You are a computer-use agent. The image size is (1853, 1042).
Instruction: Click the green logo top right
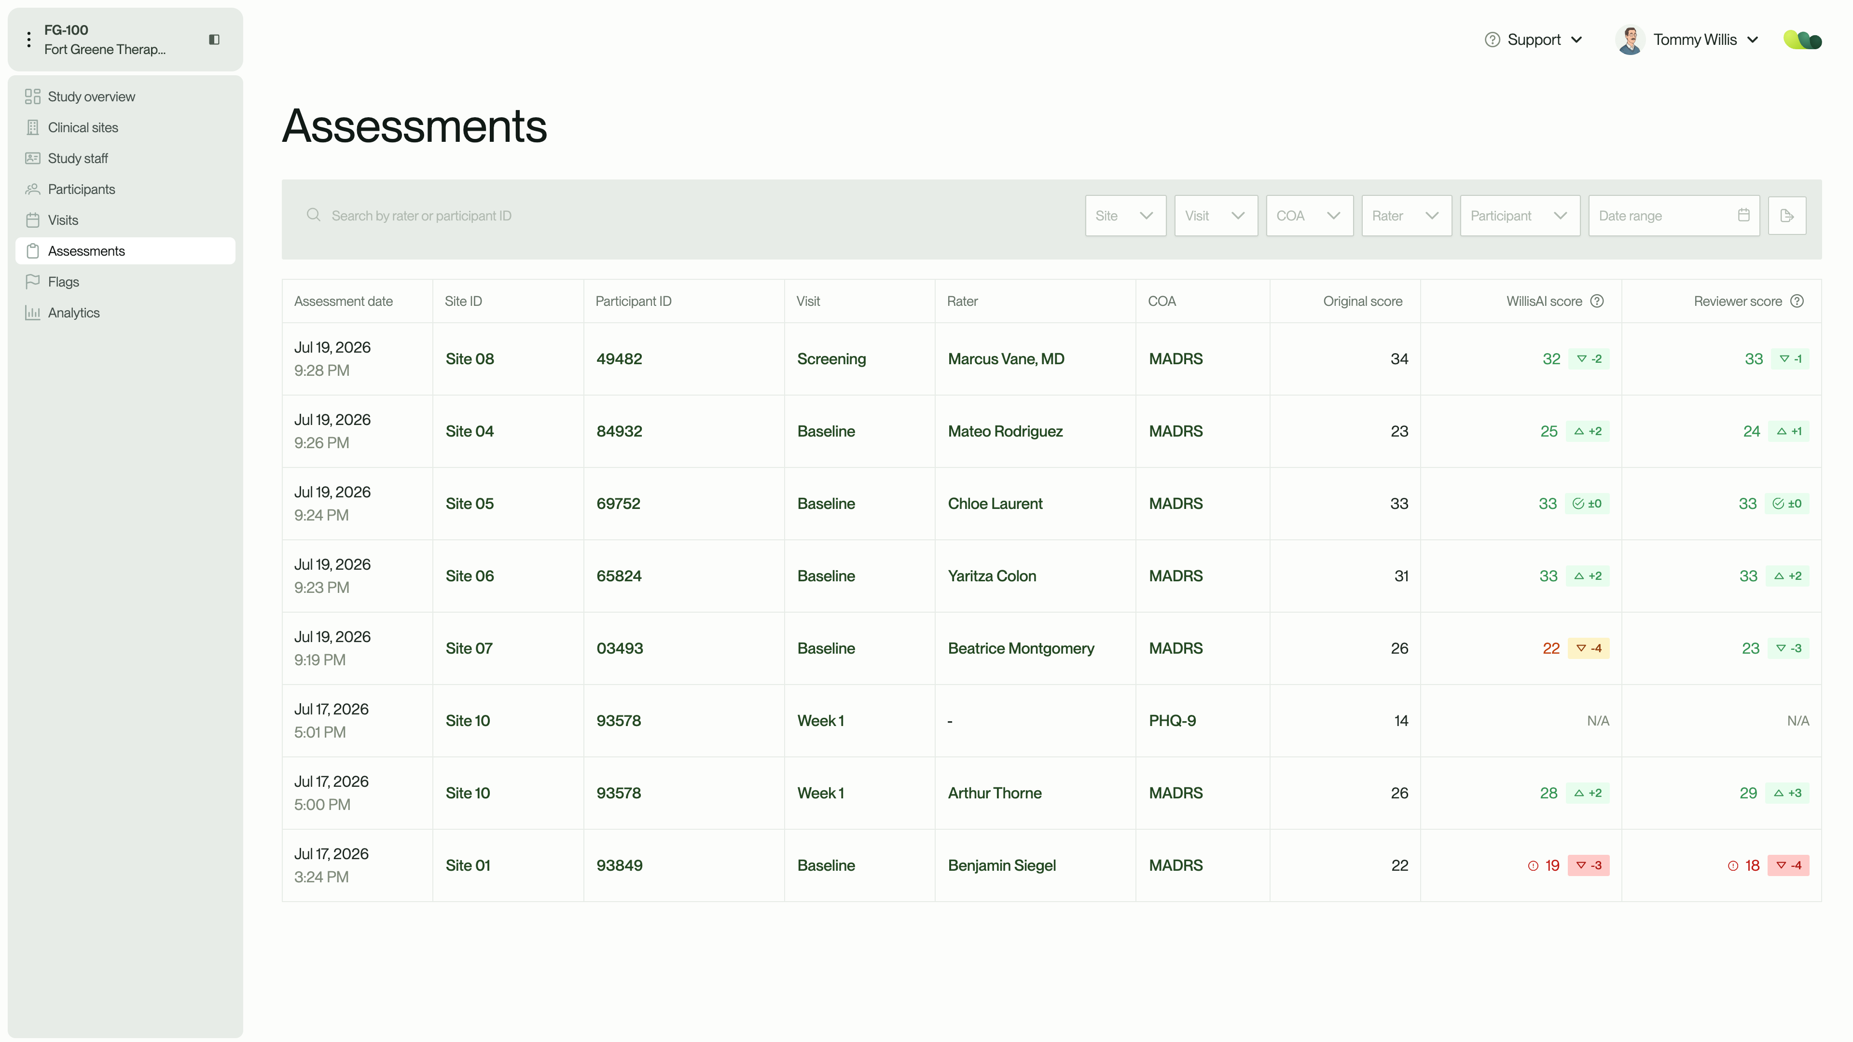click(1802, 40)
